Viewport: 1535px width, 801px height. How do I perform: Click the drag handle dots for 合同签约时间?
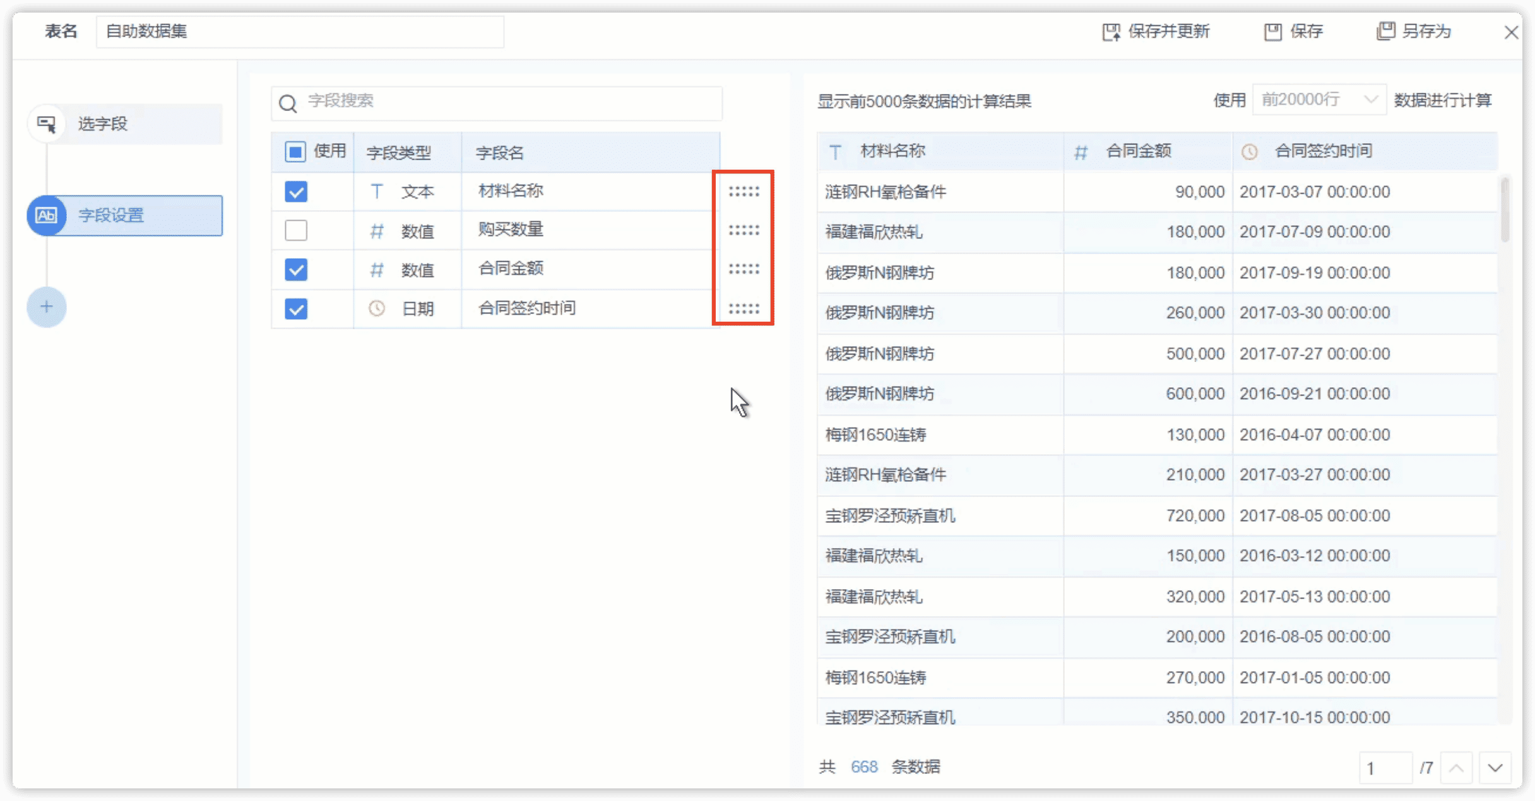744,308
